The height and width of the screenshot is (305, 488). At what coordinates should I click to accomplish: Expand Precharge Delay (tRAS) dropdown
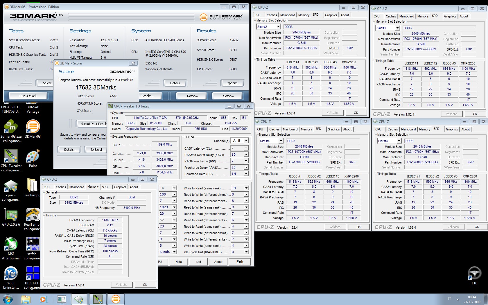pos(246,167)
